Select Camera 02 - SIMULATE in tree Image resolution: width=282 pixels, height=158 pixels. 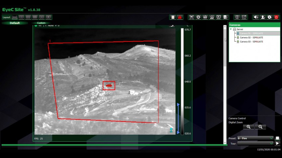[x=251, y=37]
